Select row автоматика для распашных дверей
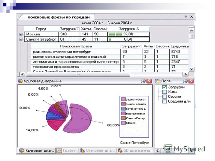Viewport: 215px width, 161px height. (x=110, y=62)
